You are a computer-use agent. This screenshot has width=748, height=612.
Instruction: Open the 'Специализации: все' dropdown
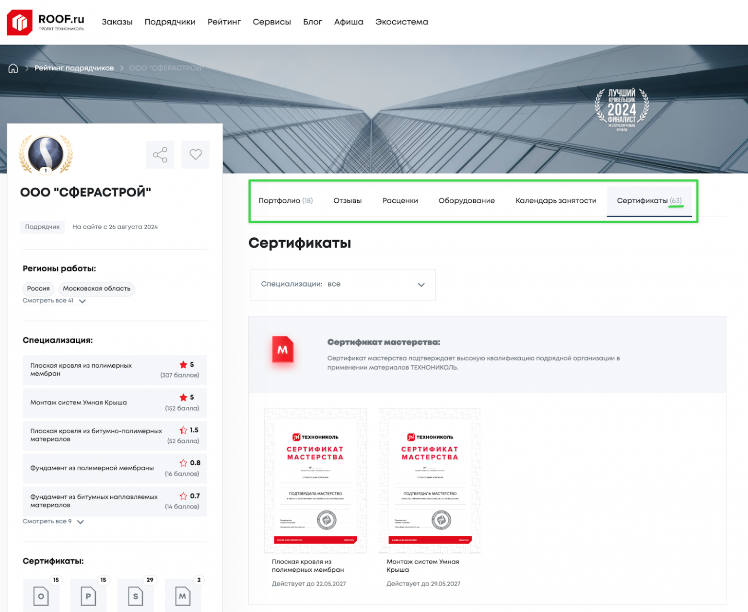[343, 285]
